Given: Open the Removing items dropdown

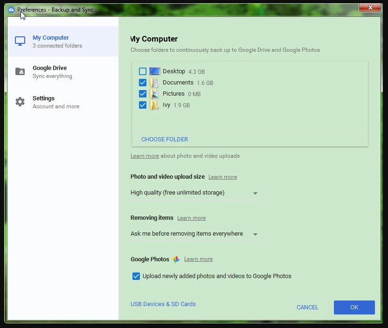Looking at the screenshot, I should coord(194,234).
